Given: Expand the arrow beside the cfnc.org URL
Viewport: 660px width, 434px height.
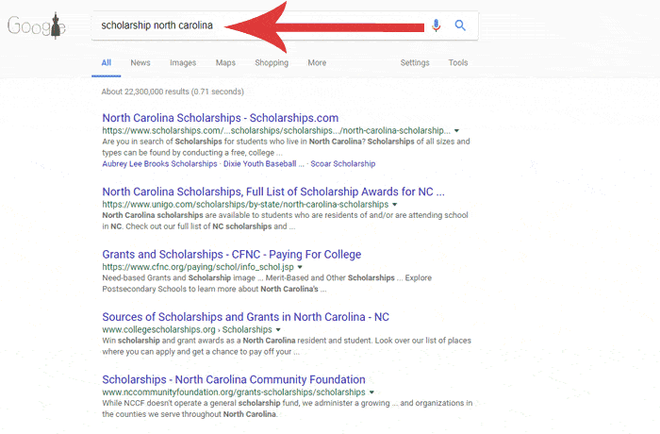Looking at the screenshot, I should click(300, 267).
